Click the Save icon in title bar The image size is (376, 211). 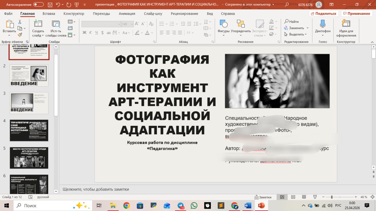[49, 5]
